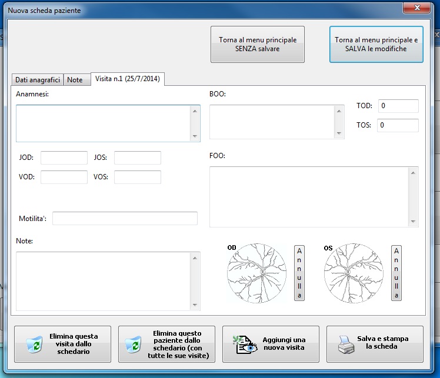This screenshot has height=378, width=440.
Task: Click into the TOD value field
Action: coord(398,106)
